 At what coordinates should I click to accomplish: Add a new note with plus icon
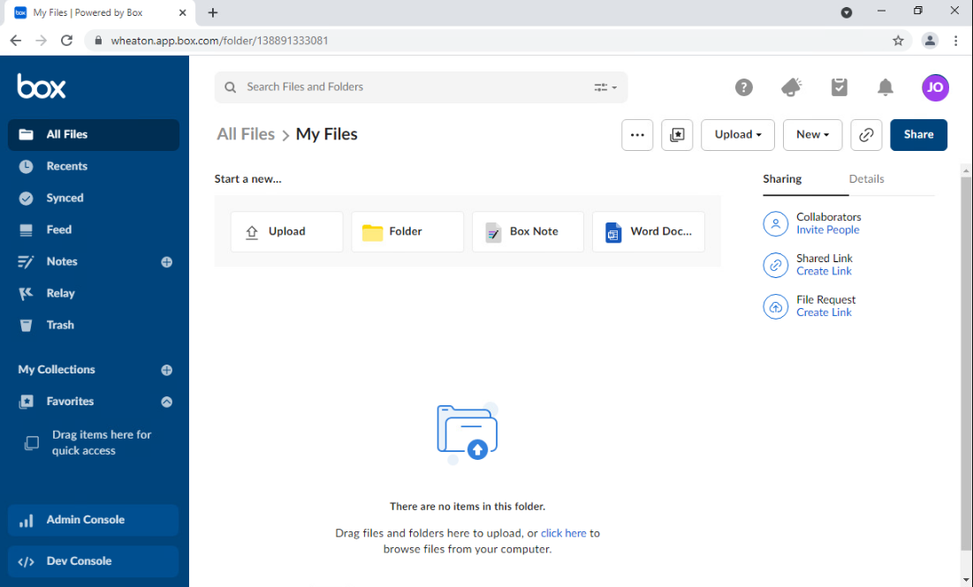(x=167, y=262)
